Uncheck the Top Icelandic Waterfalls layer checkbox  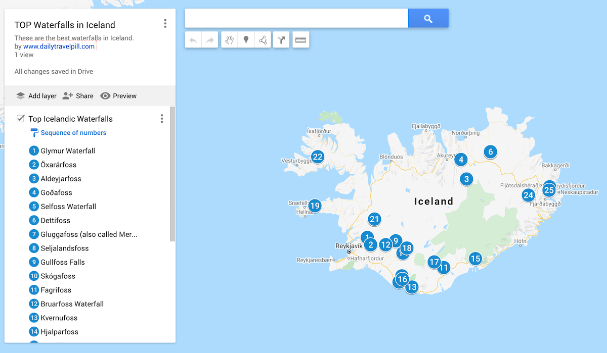click(x=21, y=119)
